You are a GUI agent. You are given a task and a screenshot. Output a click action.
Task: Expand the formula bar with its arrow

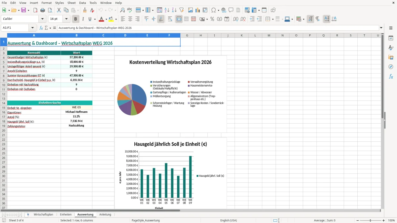[x=381, y=28]
